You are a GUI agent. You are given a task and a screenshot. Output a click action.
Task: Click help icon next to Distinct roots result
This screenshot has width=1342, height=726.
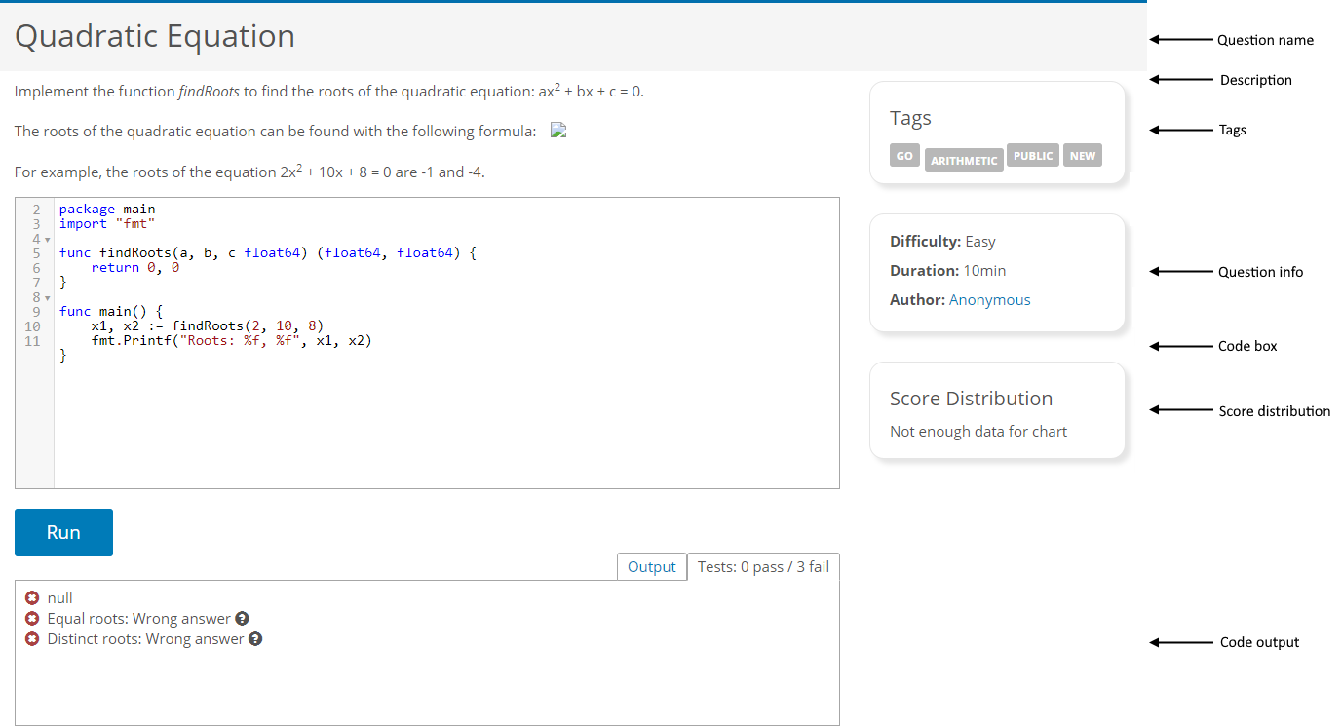pyautogui.click(x=255, y=639)
